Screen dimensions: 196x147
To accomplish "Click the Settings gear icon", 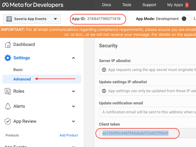I will [x=8, y=58].
